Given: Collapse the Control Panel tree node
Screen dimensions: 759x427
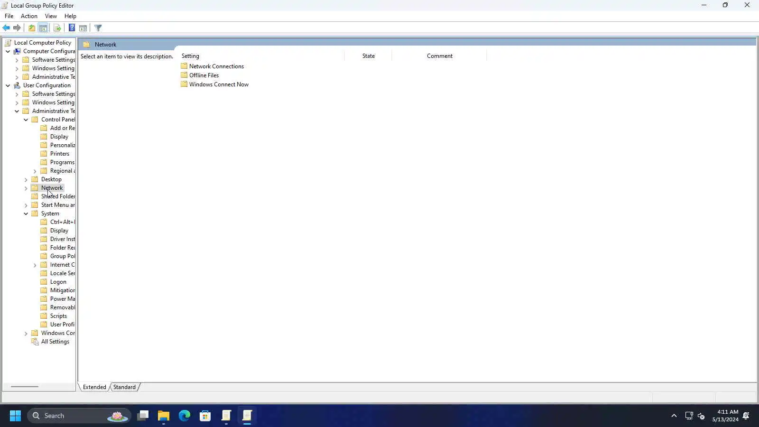Looking at the screenshot, I should coord(26,120).
